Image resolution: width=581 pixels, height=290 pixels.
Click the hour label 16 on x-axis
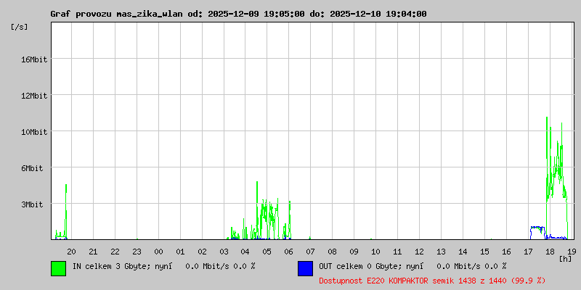(506, 252)
